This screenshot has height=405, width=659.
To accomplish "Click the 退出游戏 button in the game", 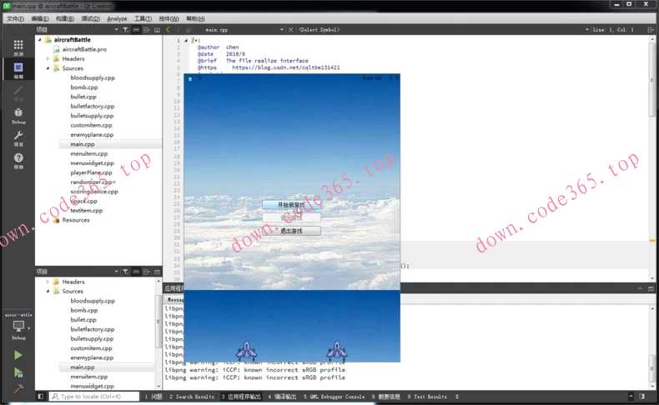I will (x=291, y=231).
